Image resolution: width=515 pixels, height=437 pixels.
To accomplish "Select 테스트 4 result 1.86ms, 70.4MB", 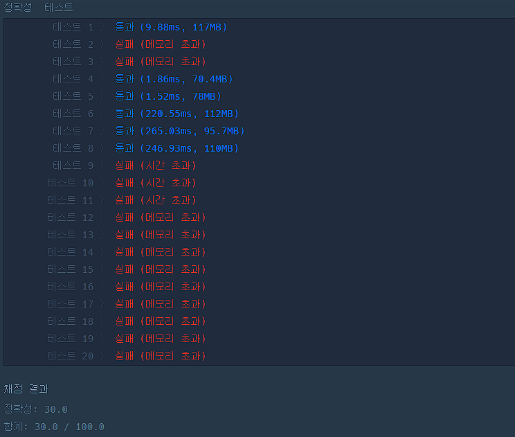I will 174,79.
